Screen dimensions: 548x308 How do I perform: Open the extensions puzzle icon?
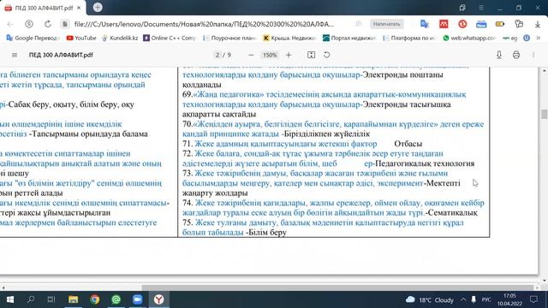519,24
